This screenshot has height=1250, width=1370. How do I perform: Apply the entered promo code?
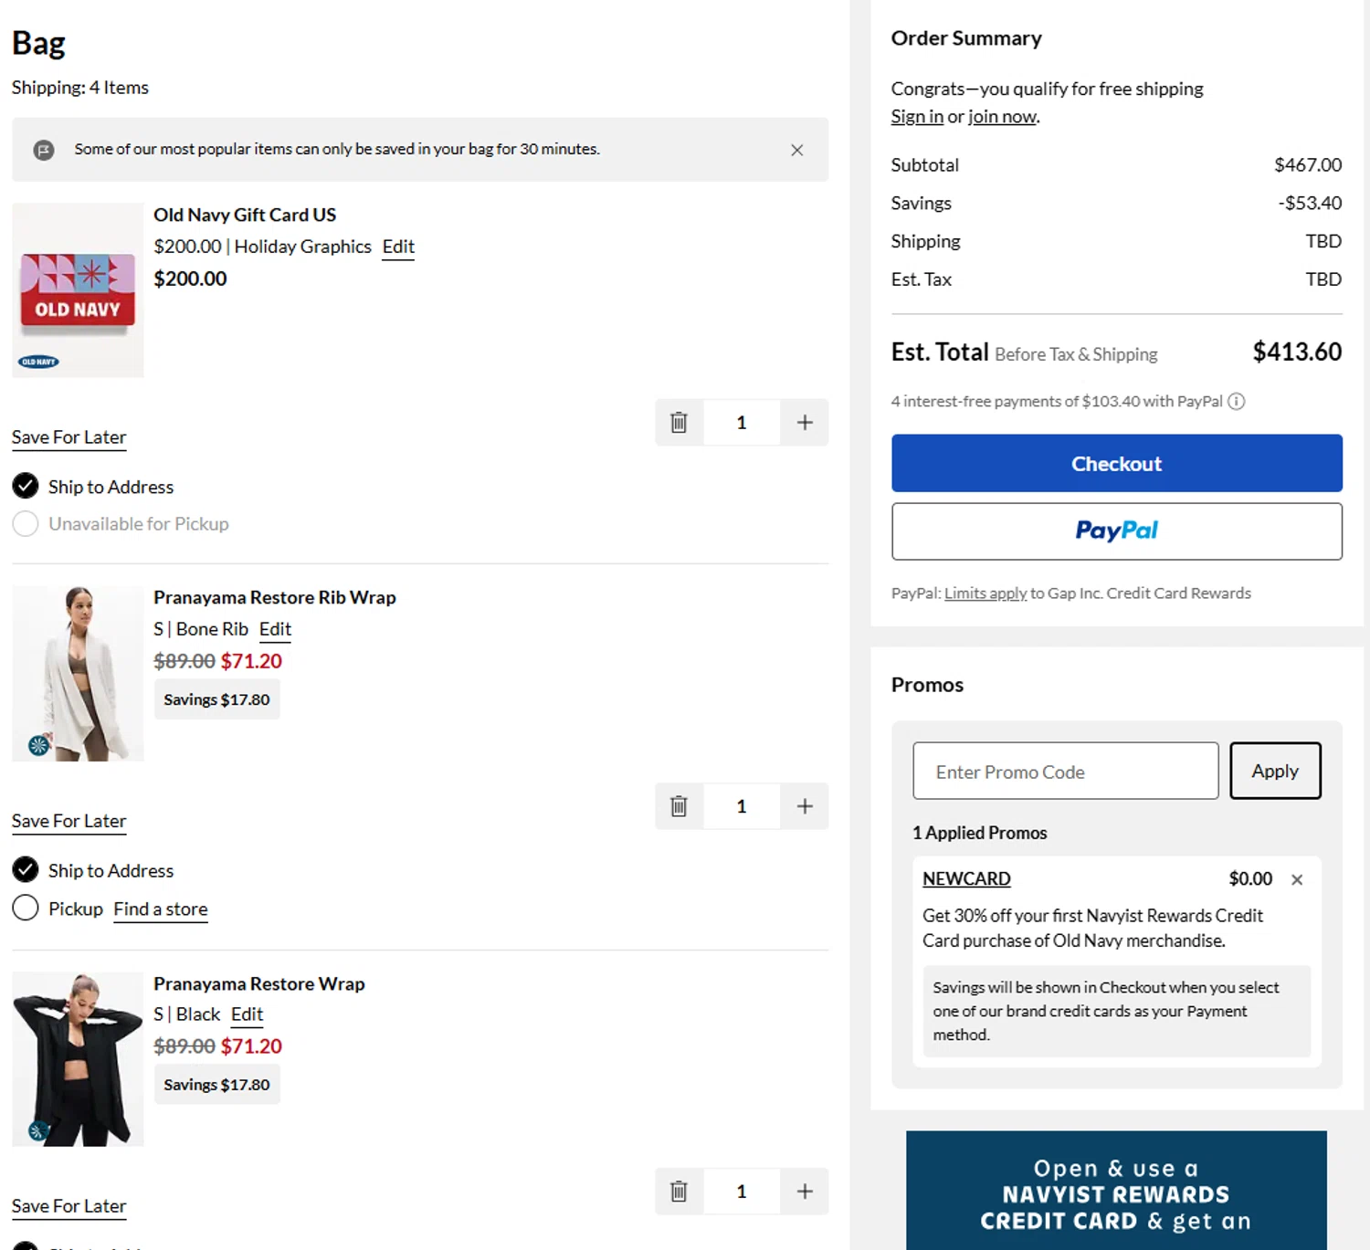(1274, 771)
